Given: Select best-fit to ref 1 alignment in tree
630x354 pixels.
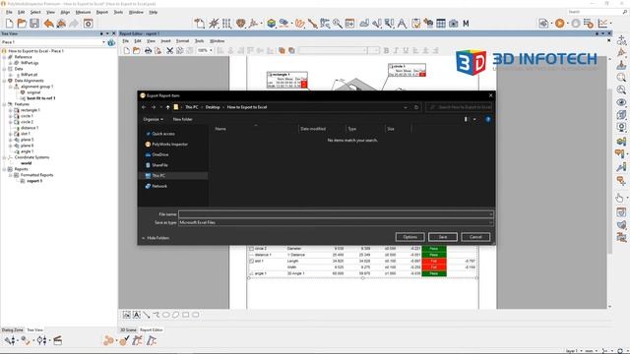Looking at the screenshot, I should point(41,98).
